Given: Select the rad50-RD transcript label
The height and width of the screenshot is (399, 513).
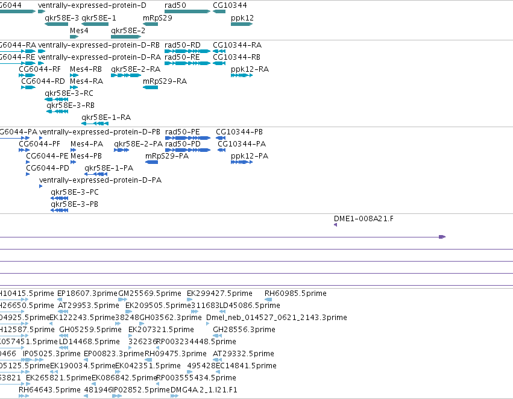Looking at the screenshot, I should (x=183, y=45).
